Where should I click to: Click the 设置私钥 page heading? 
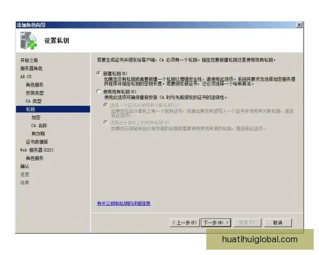coord(56,40)
